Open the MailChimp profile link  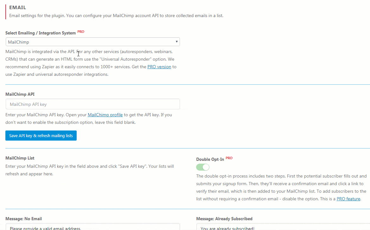[x=105, y=115]
